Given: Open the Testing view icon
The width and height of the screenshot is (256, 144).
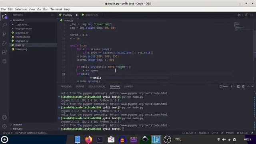Looking at the screenshot, I should click(x=4, y=61).
